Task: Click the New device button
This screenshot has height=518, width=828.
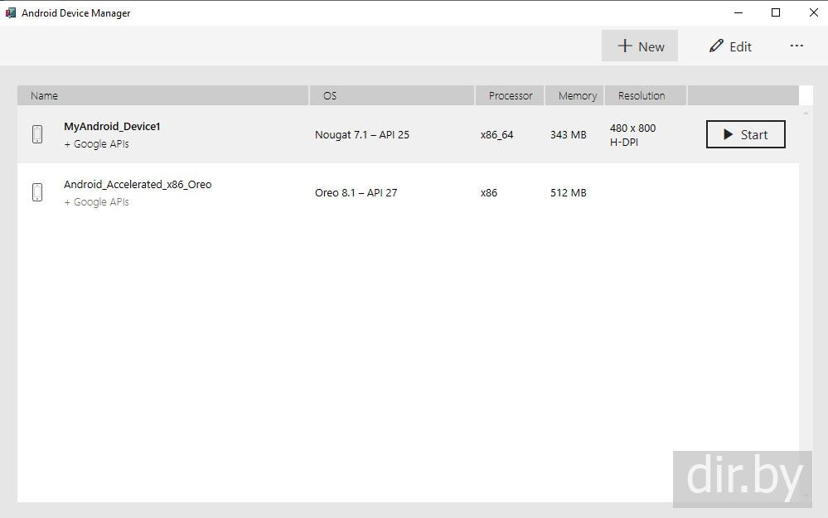Action: click(x=640, y=46)
